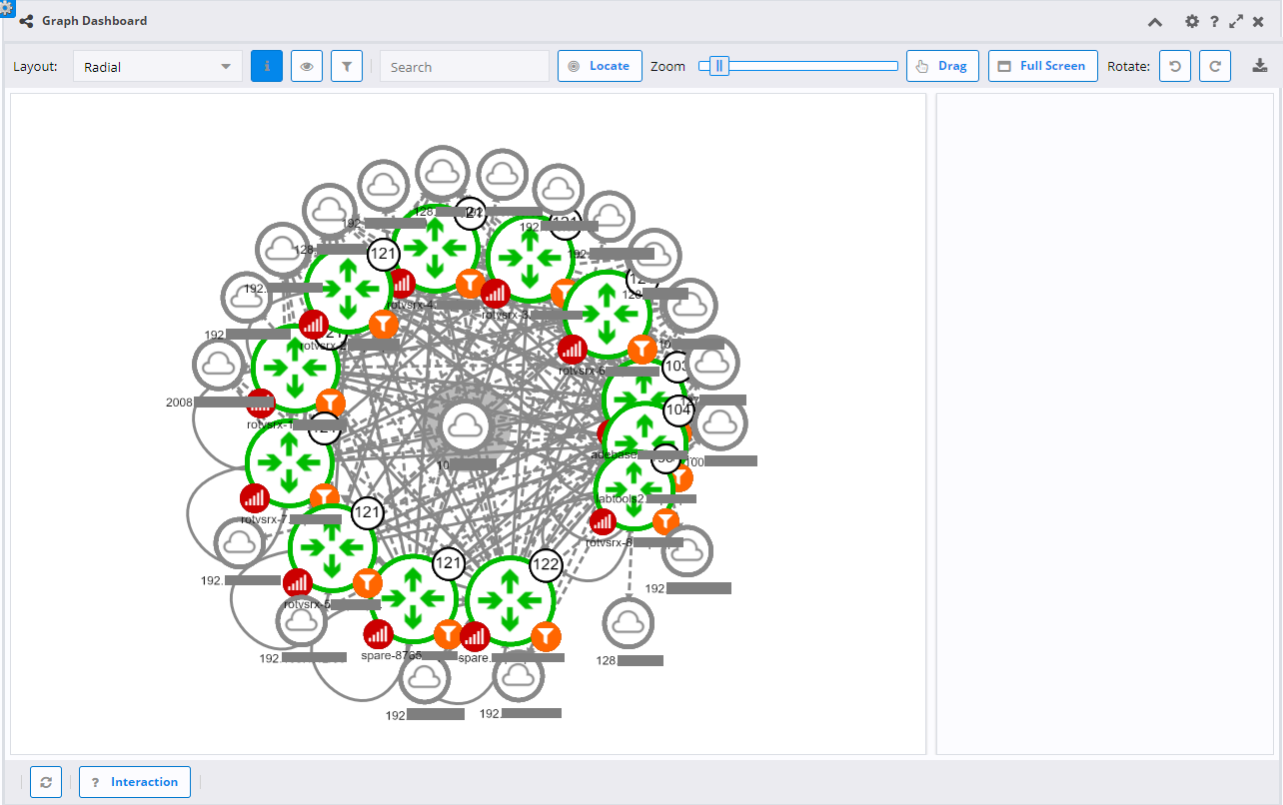Refresh the graph with the bottom-left icon
Image resolution: width=1283 pixels, height=805 pixels.
(46, 782)
